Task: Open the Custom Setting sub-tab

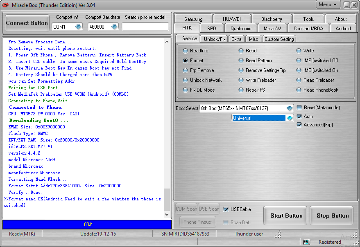Action: click(x=279, y=39)
